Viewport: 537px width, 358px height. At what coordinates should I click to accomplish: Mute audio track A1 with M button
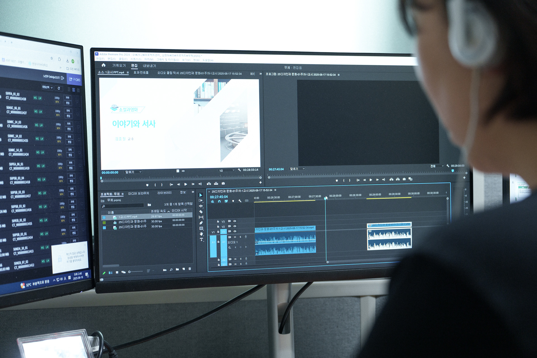(x=235, y=237)
